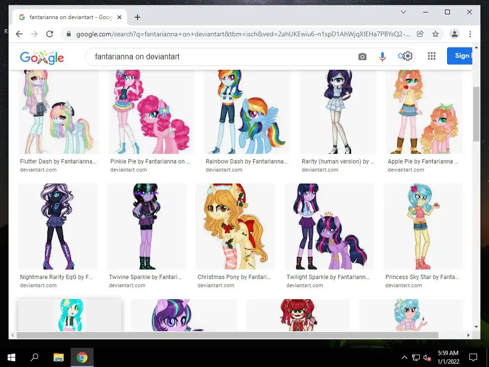Bookmark this page with the star
Viewport: 489px width, 367px height.
[x=436, y=34]
